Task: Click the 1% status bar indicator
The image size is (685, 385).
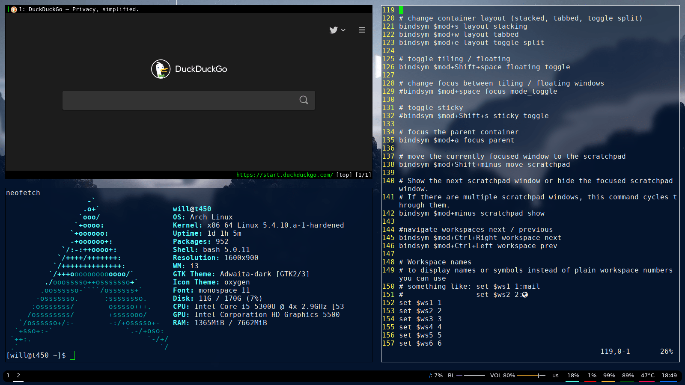Action: [592, 376]
